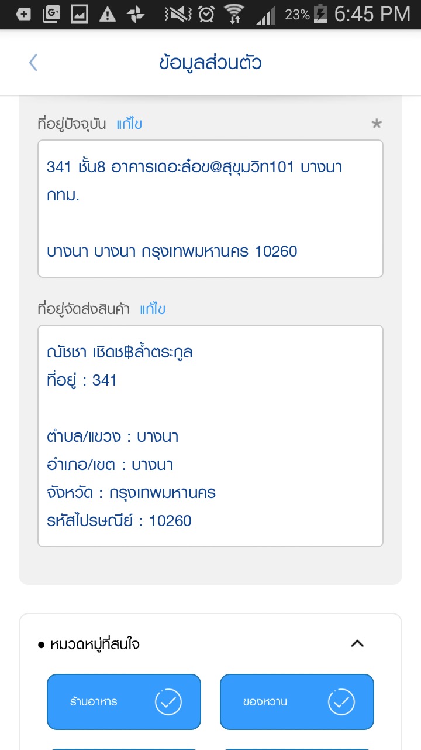
Task: Collapse the หมวดหมู่ที่สนใจ section
Action: (x=357, y=644)
